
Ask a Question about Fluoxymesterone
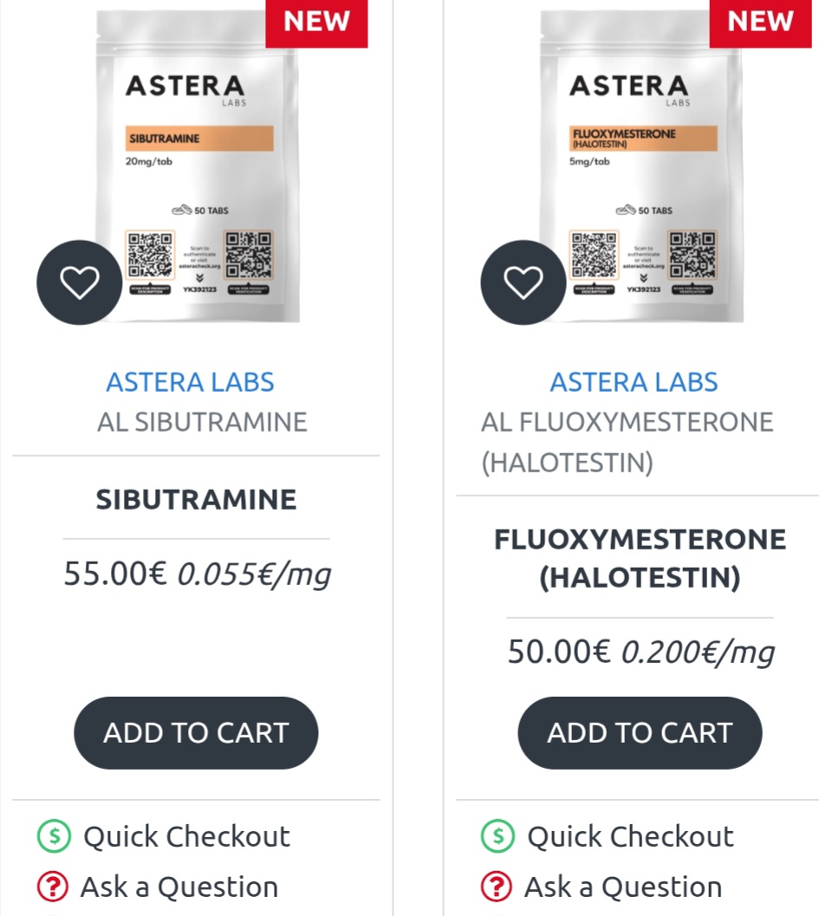[x=623, y=887]
